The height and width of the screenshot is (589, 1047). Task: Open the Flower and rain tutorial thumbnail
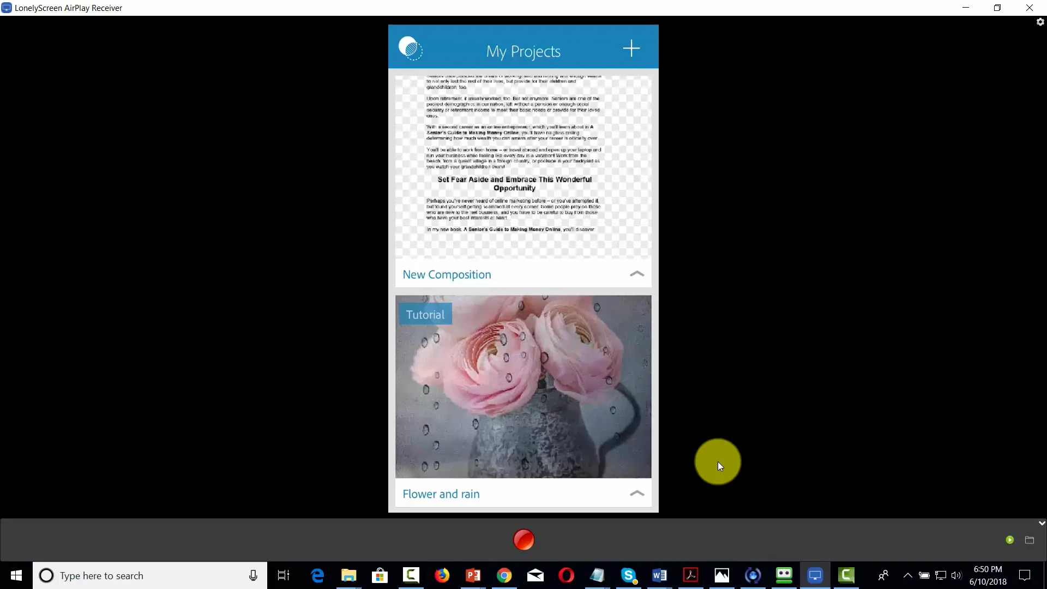523,387
